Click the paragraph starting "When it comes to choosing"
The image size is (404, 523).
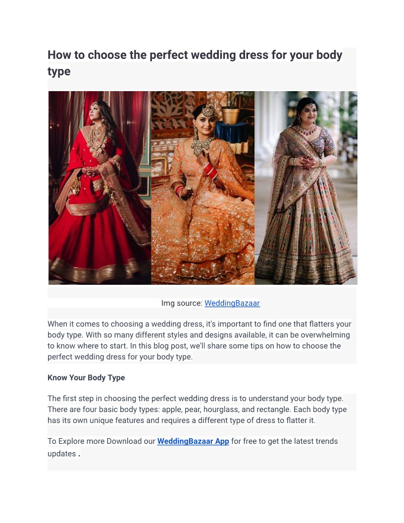[x=200, y=340]
